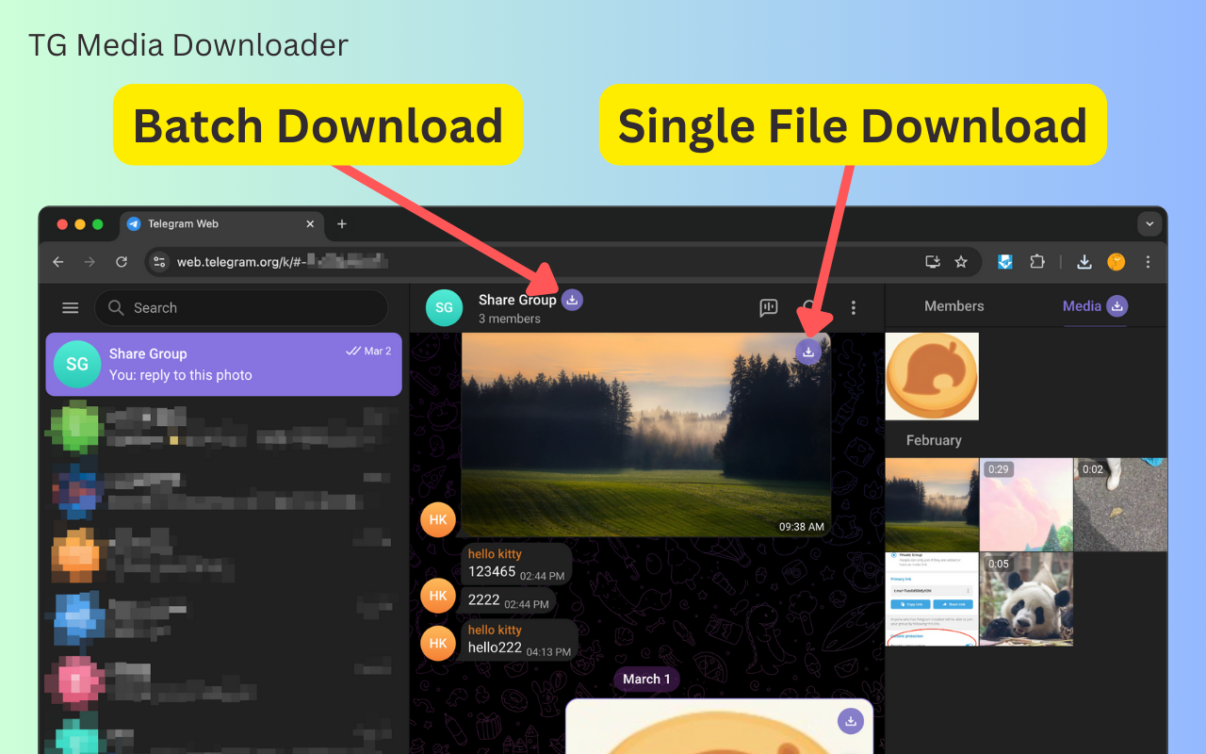Open the browser extensions puzzle icon
This screenshot has width=1206, height=754.
pyautogui.click(x=1037, y=262)
